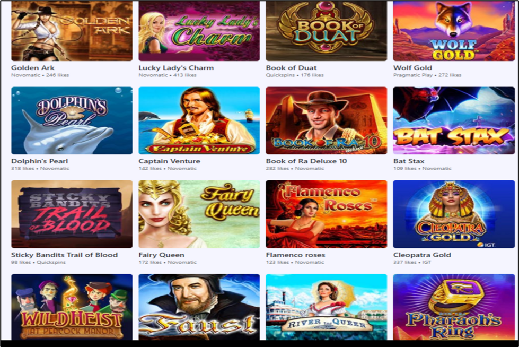The height and width of the screenshot is (347, 519).
Task: Launch the Wild Heist at Peacock Manor tile
Action: [x=72, y=307]
